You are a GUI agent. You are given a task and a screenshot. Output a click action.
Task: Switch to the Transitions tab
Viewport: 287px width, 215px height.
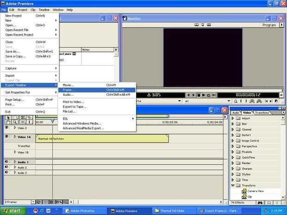tap(262, 113)
